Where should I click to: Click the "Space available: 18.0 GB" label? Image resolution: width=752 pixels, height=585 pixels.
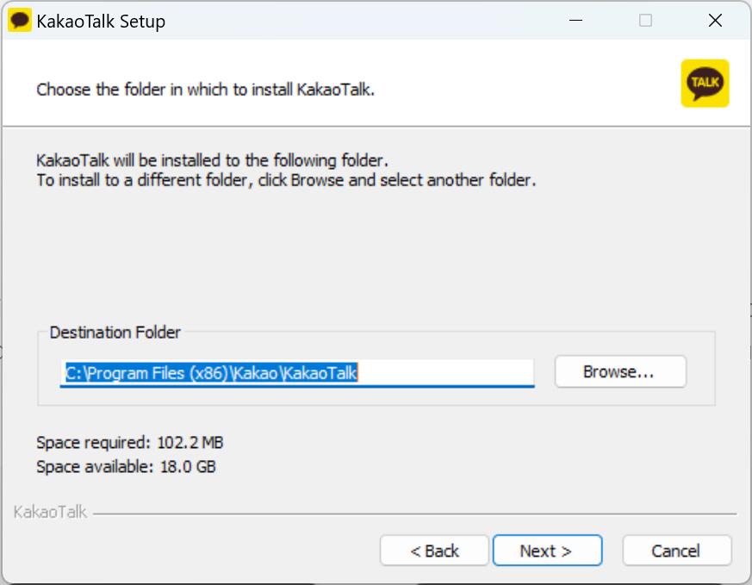[126, 467]
